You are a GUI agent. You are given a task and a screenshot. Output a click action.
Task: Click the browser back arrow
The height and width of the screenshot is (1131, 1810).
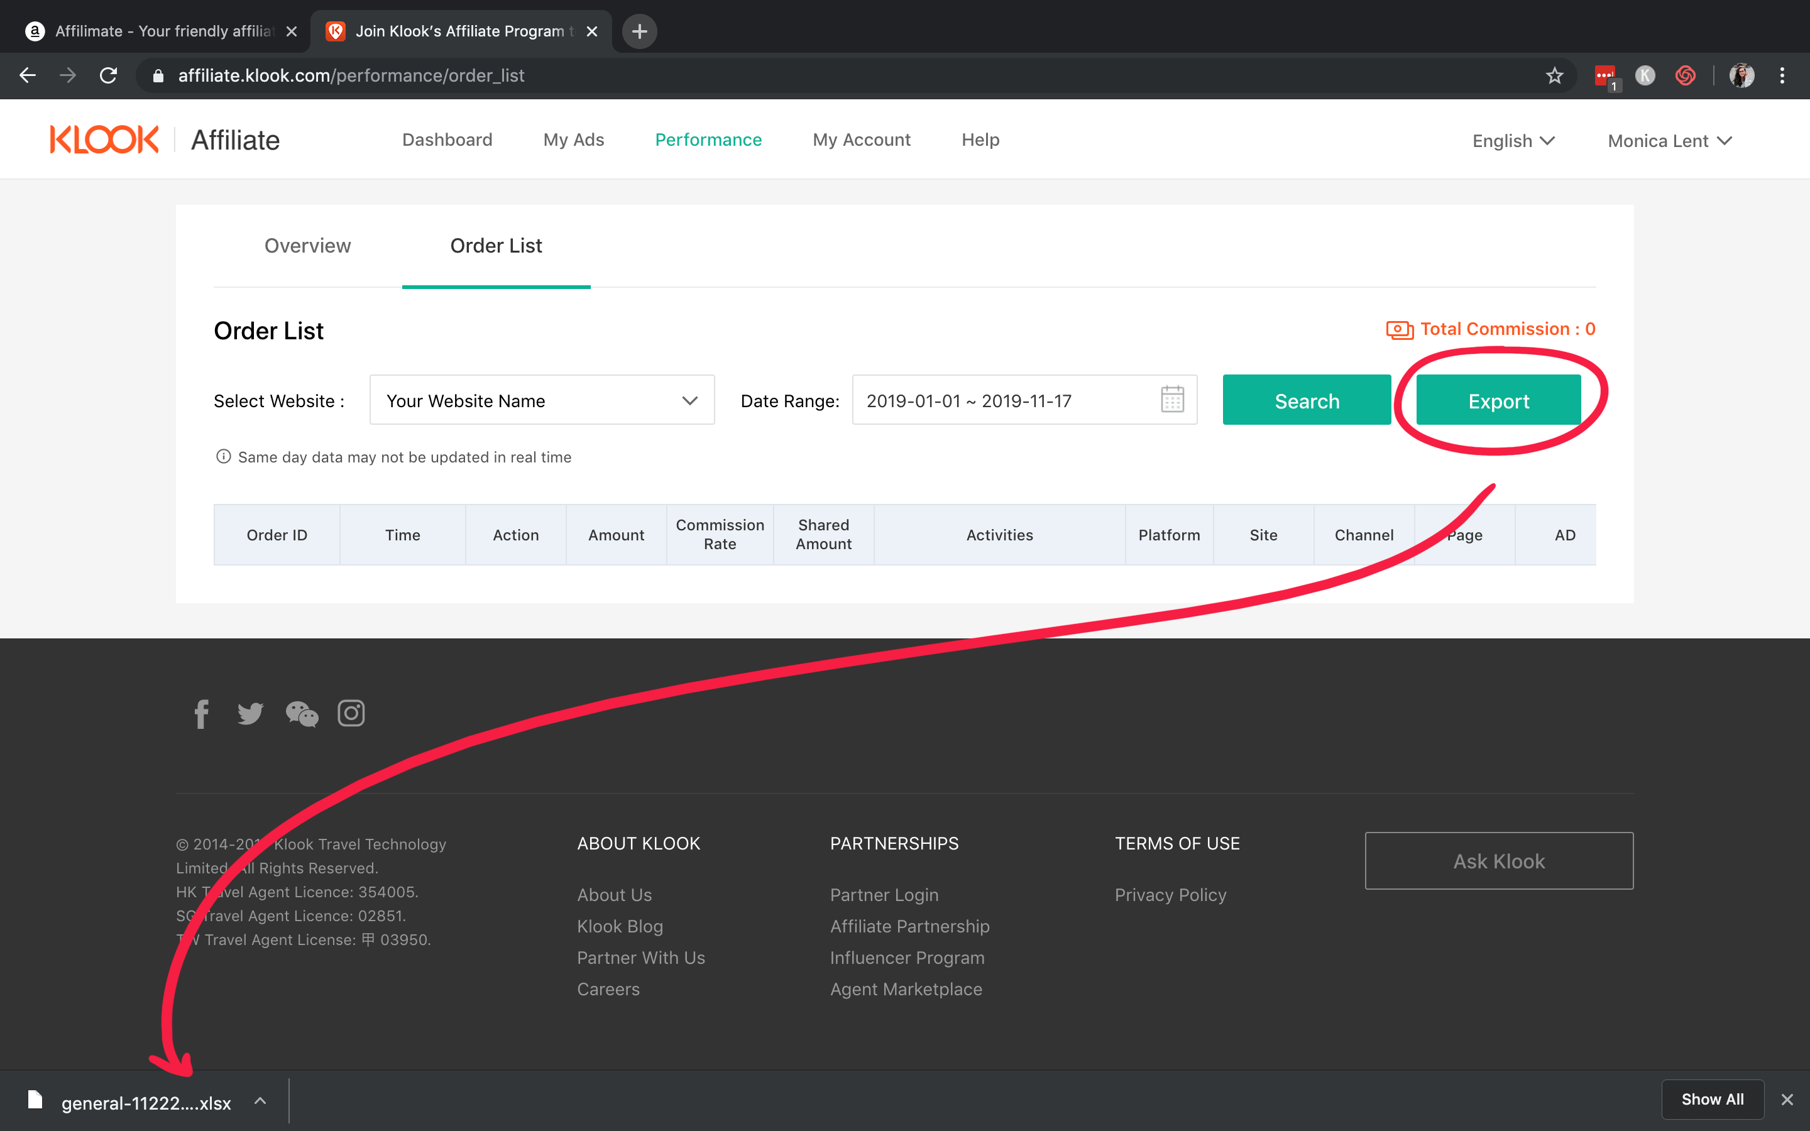[x=28, y=75]
